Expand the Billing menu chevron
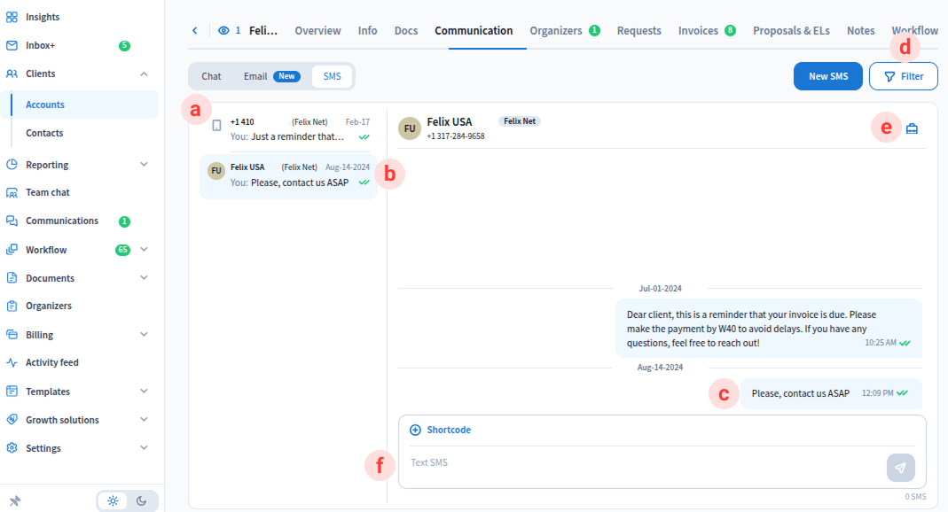 [x=145, y=335]
